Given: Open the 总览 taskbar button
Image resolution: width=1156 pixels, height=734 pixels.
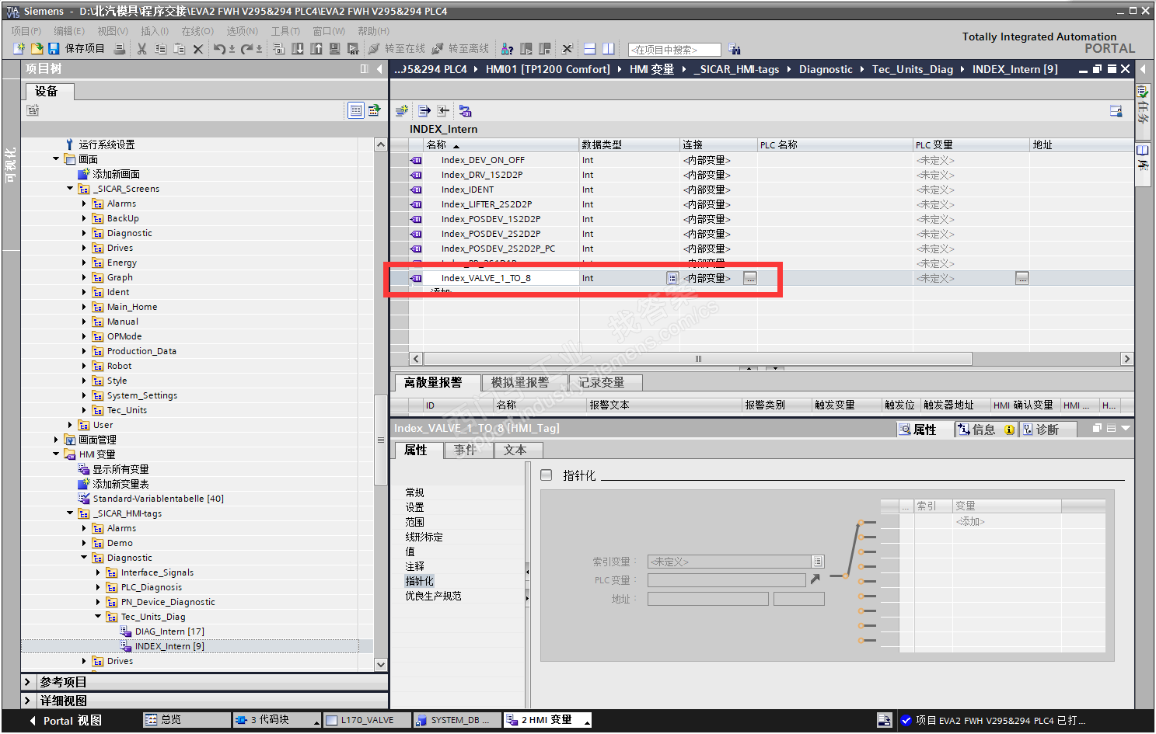Looking at the screenshot, I should (x=187, y=720).
